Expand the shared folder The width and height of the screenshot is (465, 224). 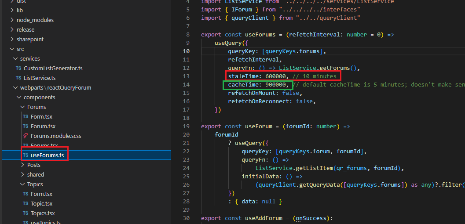tap(23, 174)
